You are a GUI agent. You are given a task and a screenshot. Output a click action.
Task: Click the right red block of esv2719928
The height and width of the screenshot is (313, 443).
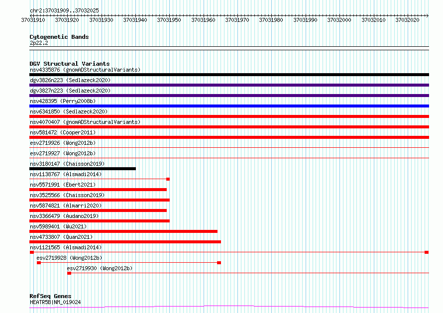(x=219, y=263)
